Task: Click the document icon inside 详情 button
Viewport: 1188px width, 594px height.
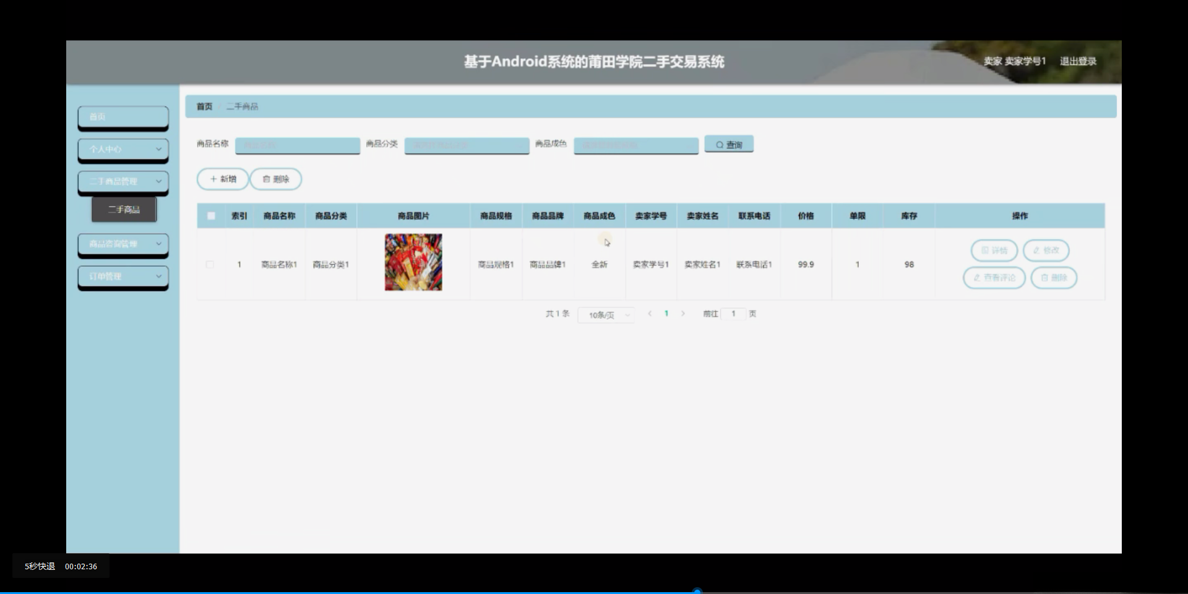Action: coord(985,251)
